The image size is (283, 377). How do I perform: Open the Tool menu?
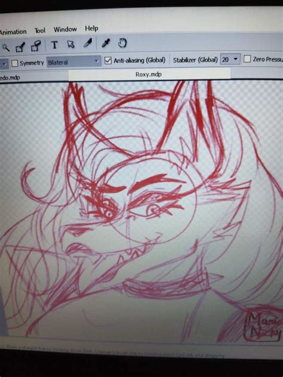pyautogui.click(x=40, y=30)
